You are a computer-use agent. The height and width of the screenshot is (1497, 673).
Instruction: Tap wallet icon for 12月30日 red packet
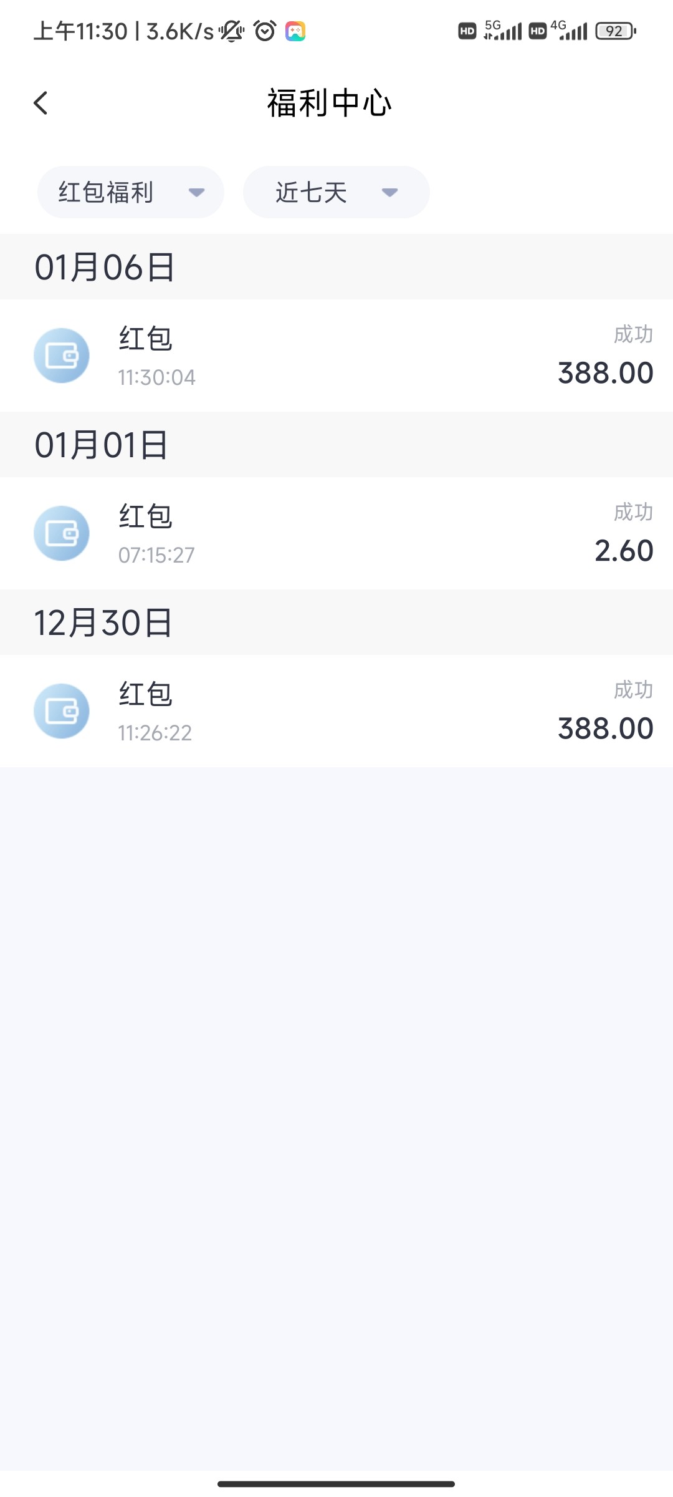[62, 711]
